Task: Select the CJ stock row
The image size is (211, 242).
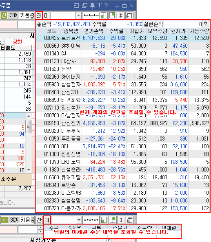Action: click(123, 53)
